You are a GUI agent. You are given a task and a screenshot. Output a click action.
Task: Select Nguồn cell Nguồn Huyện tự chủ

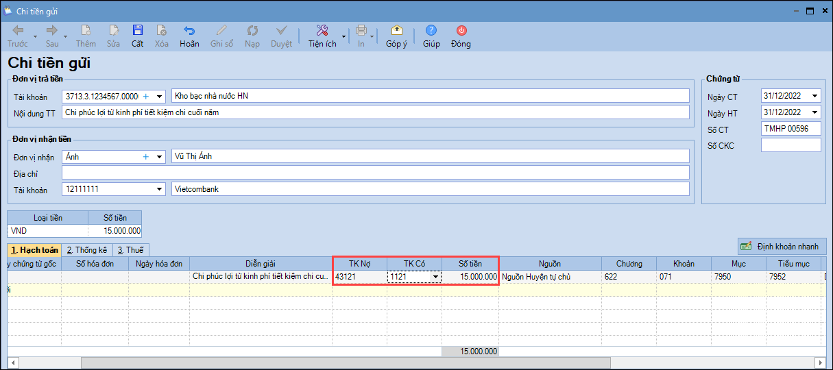[x=550, y=276]
